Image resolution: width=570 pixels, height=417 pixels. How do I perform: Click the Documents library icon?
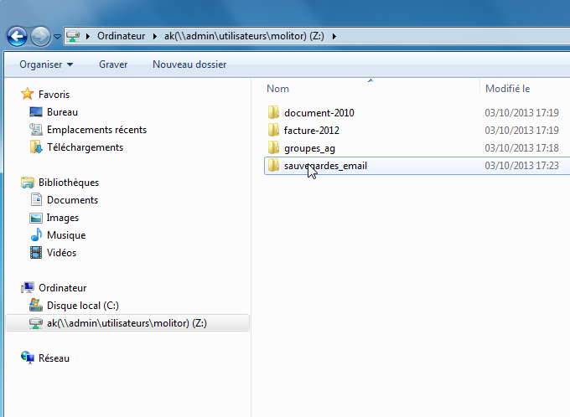(36, 200)
